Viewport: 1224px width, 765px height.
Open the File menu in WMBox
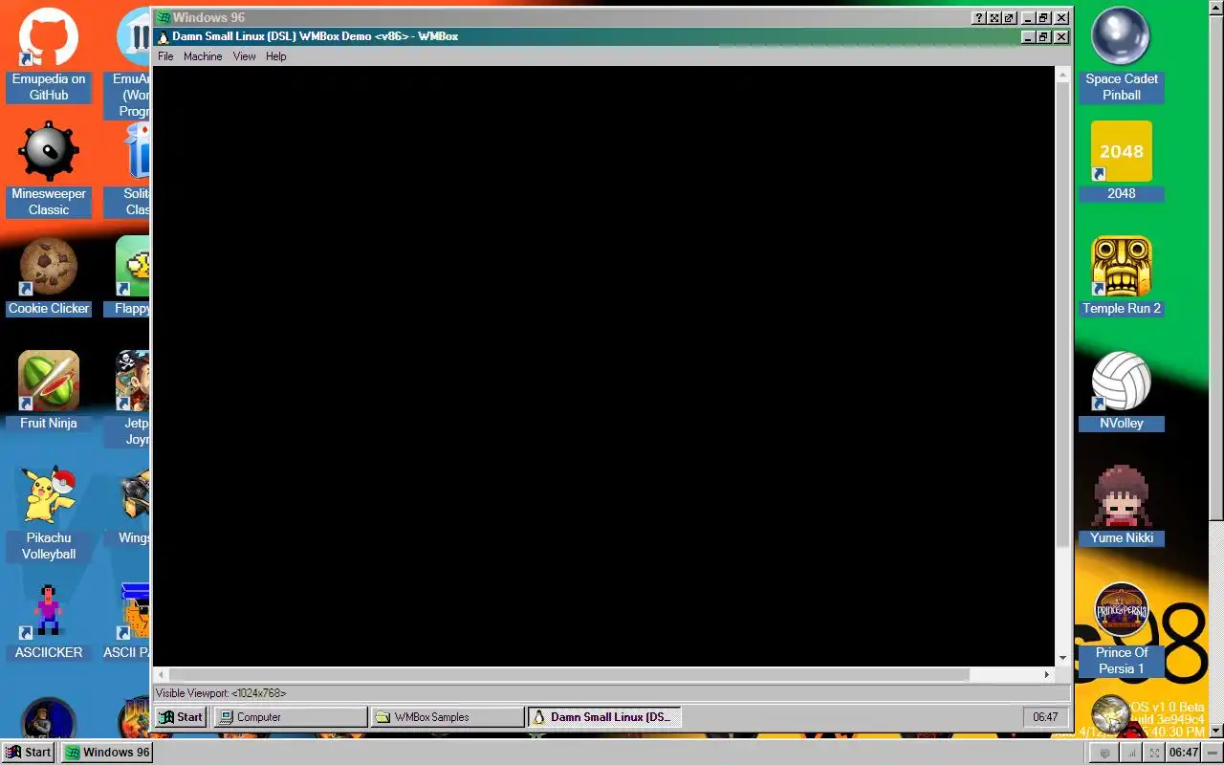[165, 56]
